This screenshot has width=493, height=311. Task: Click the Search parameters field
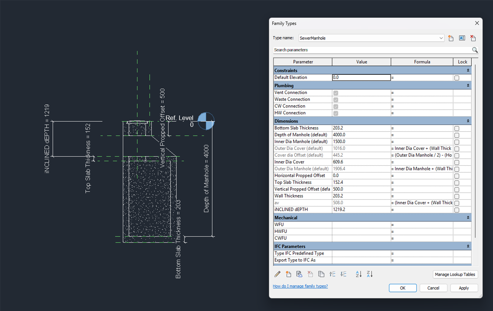tap(372, 50)
